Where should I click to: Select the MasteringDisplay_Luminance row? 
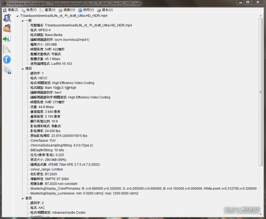(84, 193)
